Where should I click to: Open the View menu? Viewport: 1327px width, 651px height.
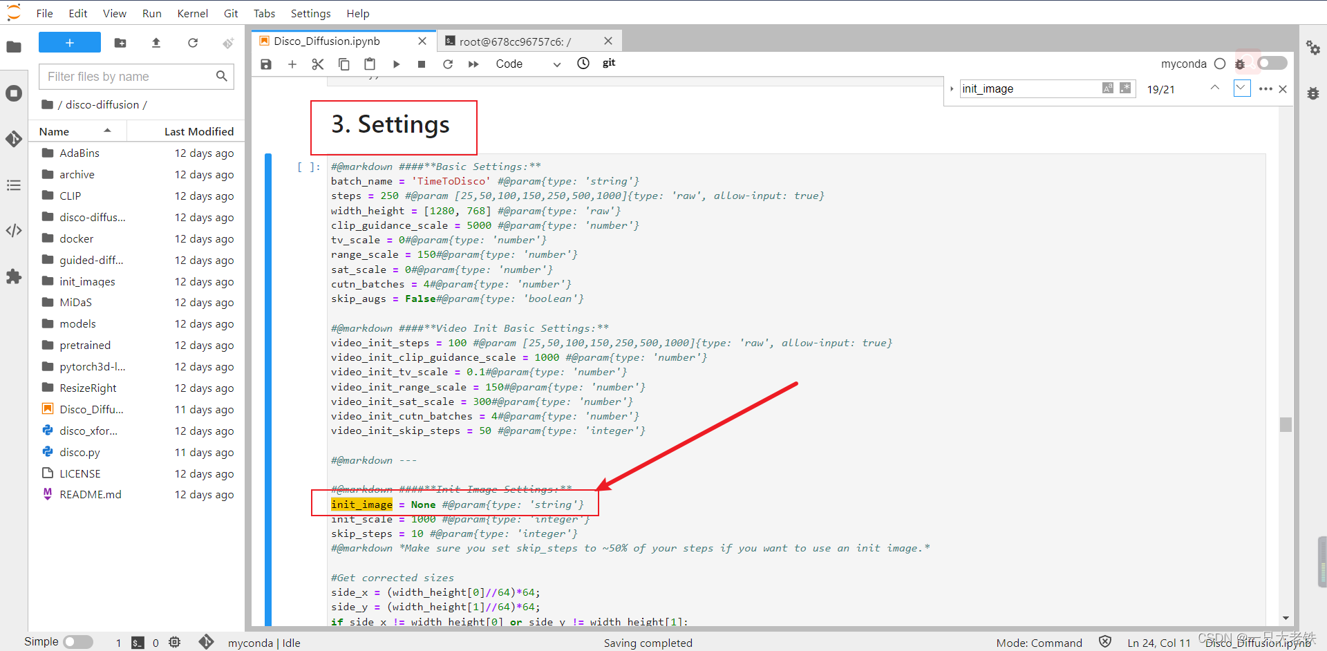(115, 13)
